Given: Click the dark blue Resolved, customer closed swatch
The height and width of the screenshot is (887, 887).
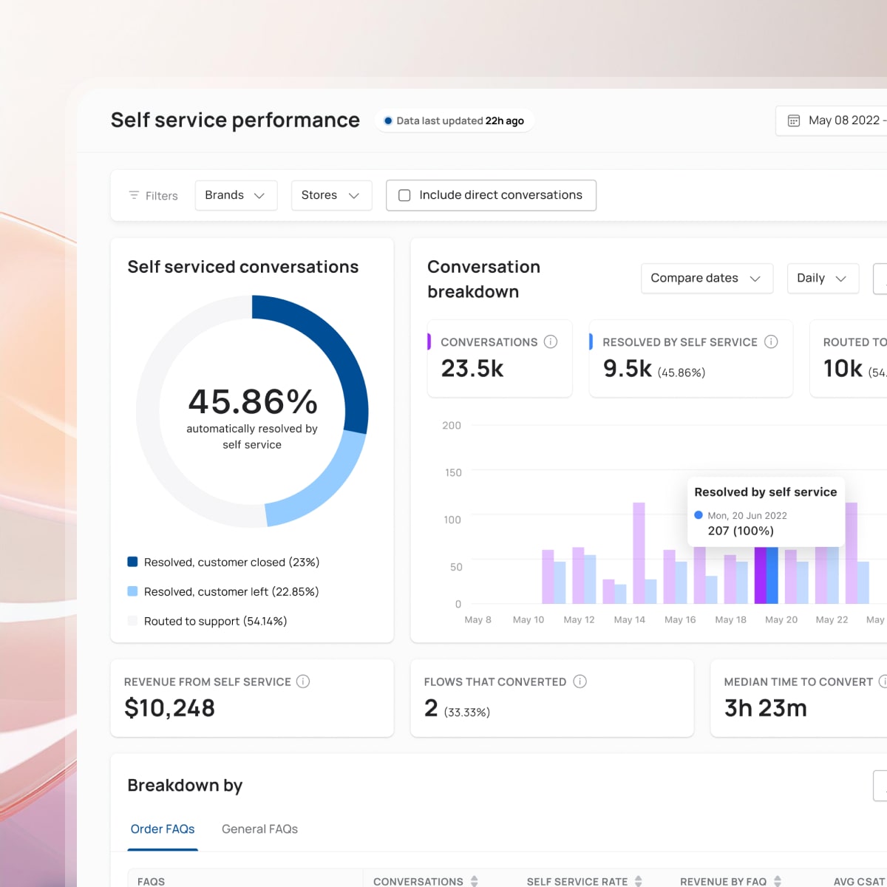Looking at the screenshot, I should click(x=133, y=562).
